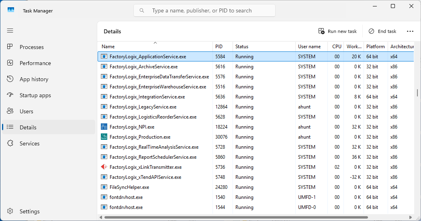Click the search magnifier icon
Image resolution: width=421 pixels, height=221 pixels.
pyautogui.click(x=142, y=10)
